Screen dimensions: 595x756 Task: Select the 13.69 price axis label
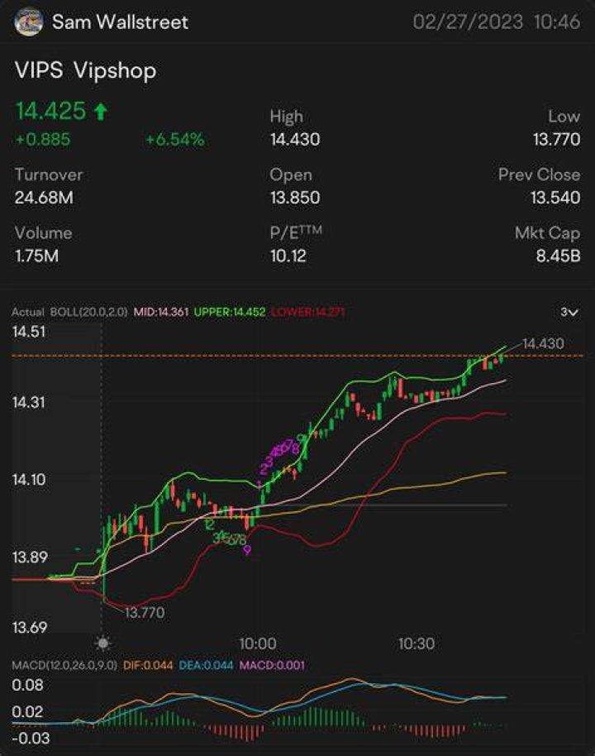[x=30, y=628]
